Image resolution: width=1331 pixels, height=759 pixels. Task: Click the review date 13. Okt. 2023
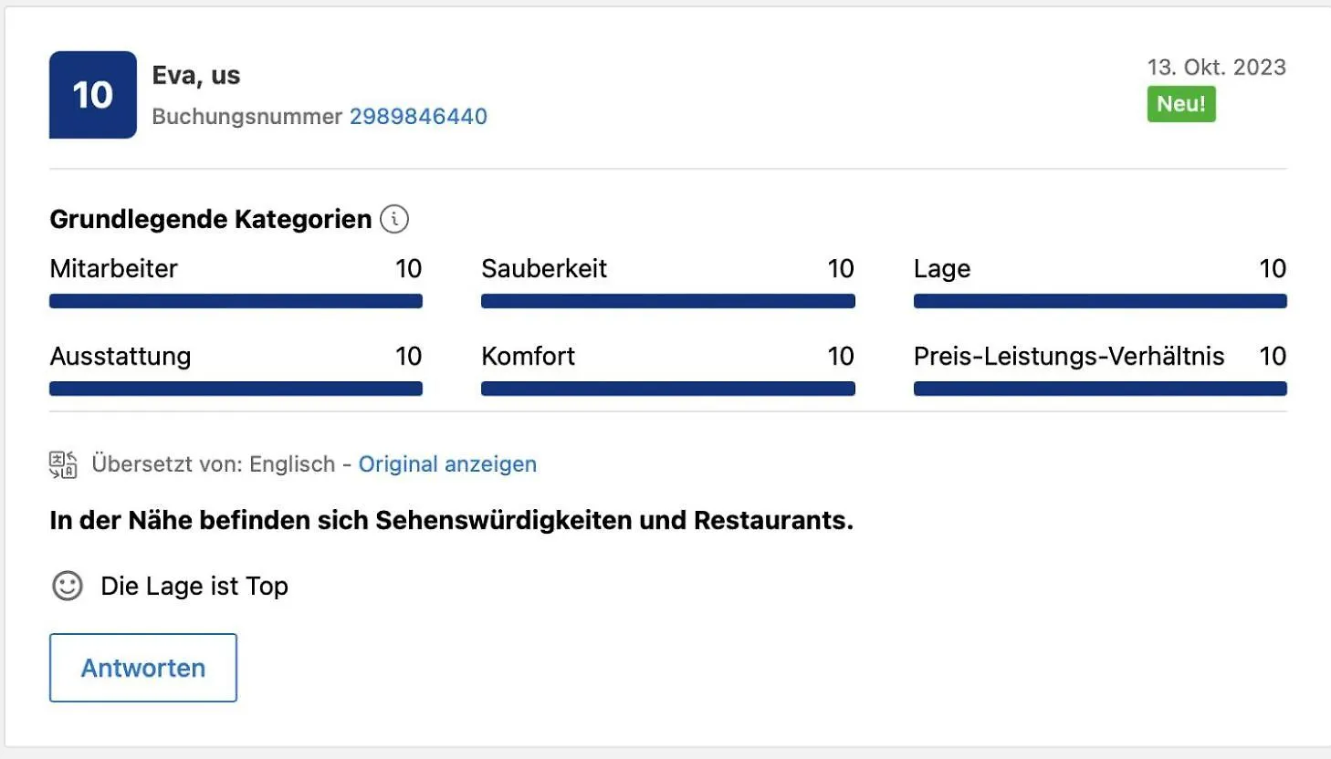click(x=1217, y=68)
